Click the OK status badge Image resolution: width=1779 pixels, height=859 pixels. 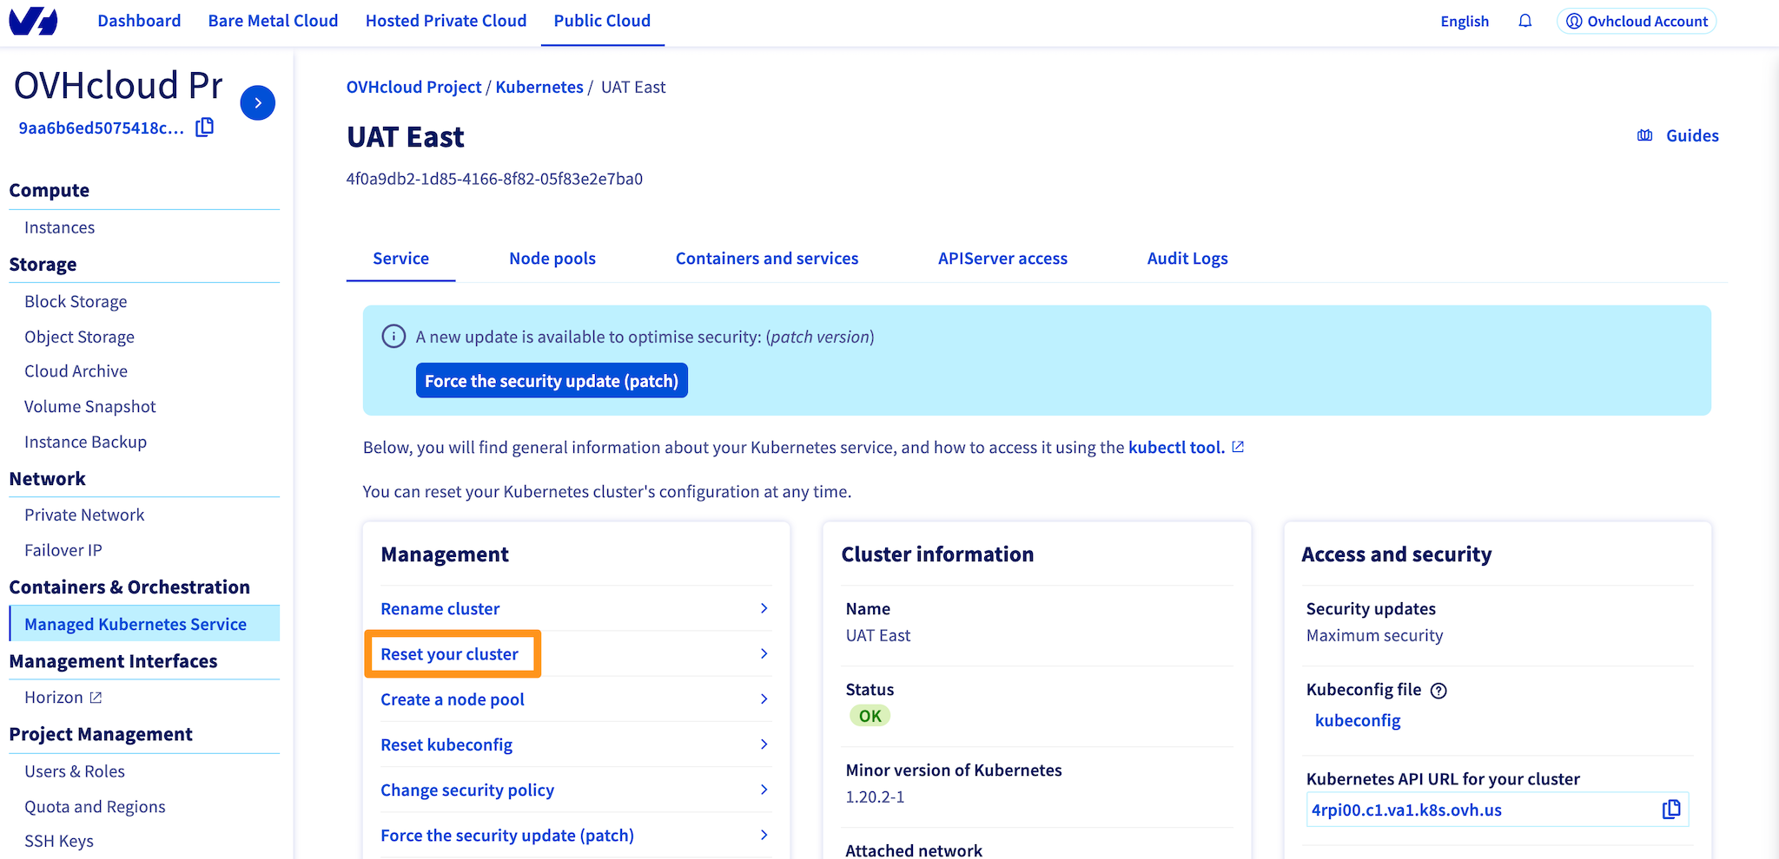coord(870,716)
